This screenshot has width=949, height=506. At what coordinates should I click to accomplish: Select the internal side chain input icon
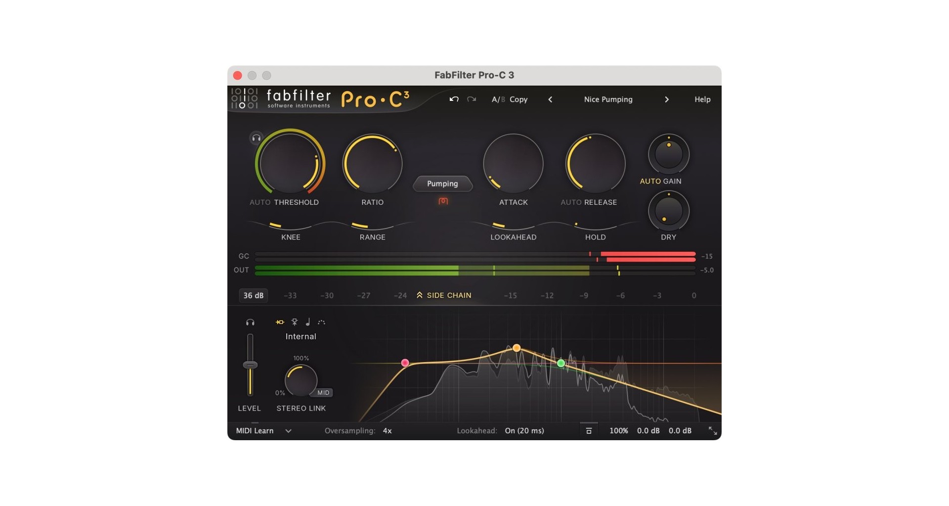point(280,322)
